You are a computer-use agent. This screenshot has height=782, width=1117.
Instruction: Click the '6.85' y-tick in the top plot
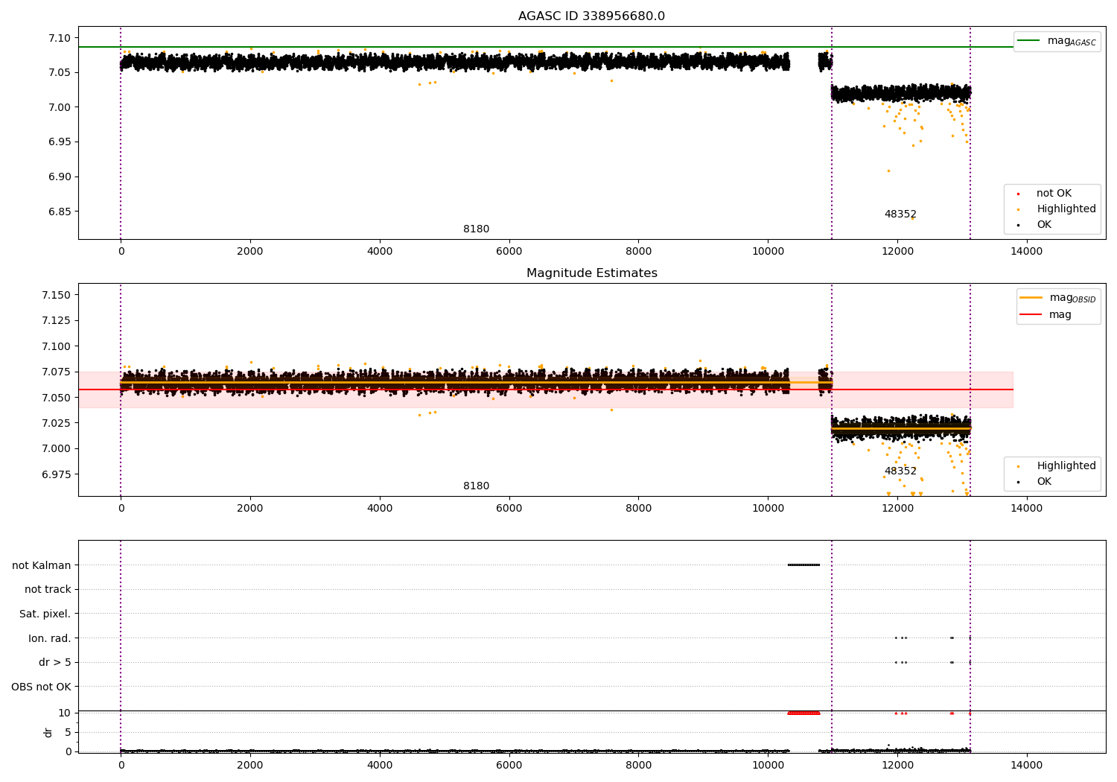pyautogui.click(x=62, y=212)
